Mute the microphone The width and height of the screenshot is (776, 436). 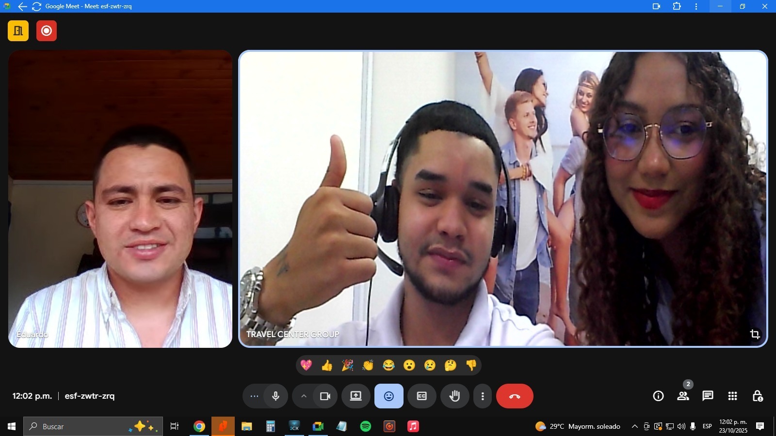[x=275, y=396]
